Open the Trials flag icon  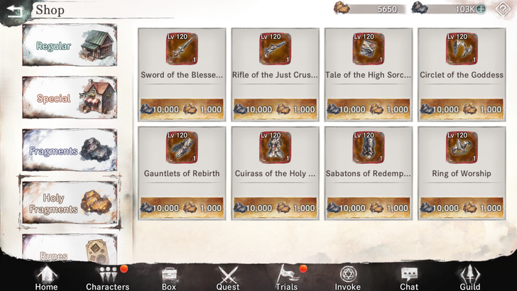(286, 278)
